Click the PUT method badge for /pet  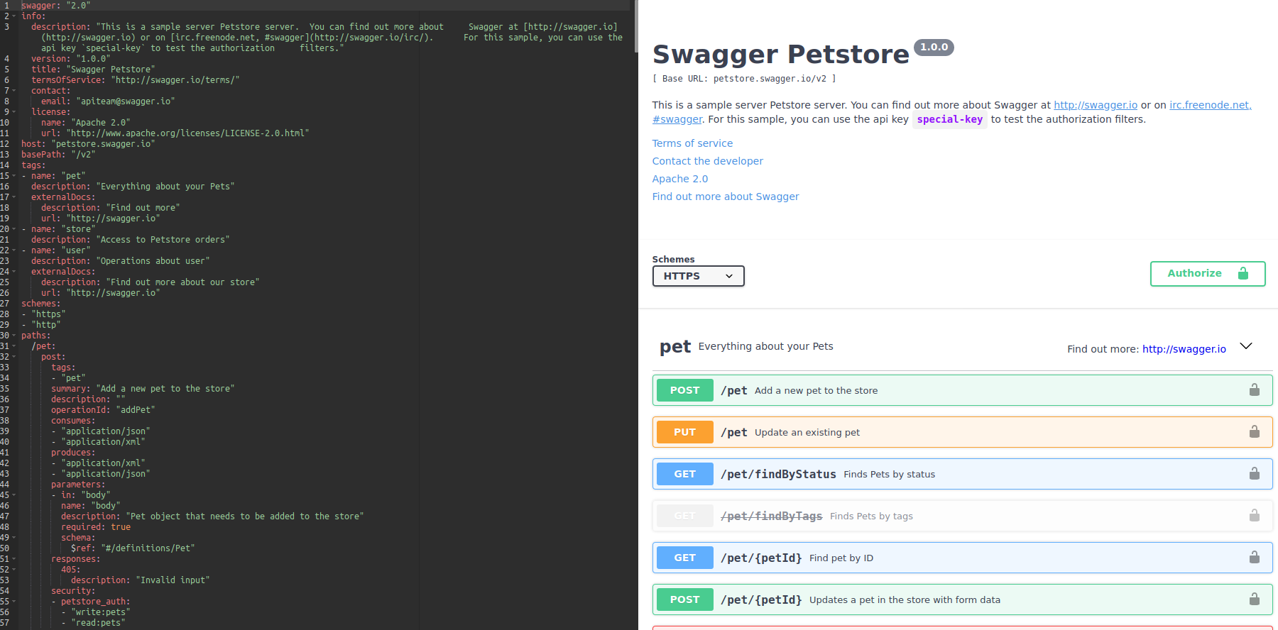coord(685,432)
